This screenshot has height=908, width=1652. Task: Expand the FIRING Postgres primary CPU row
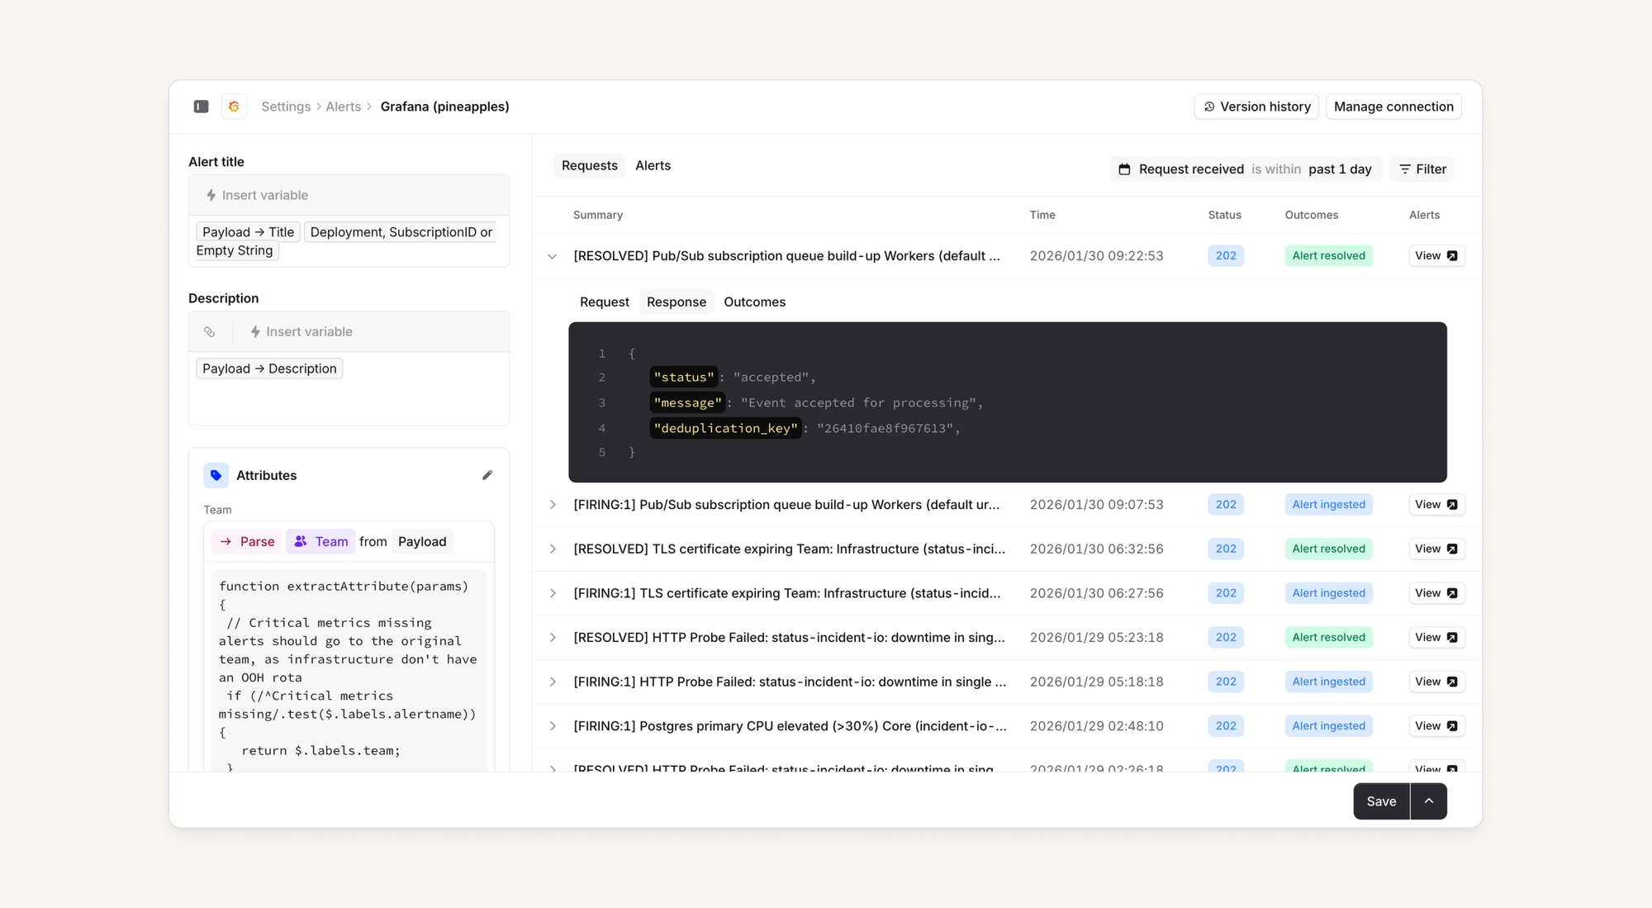[x=553, y=726]
